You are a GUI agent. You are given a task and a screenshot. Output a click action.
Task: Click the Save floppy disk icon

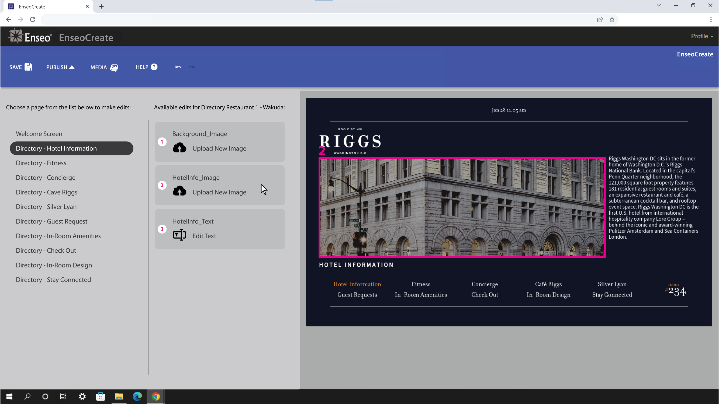28,67
